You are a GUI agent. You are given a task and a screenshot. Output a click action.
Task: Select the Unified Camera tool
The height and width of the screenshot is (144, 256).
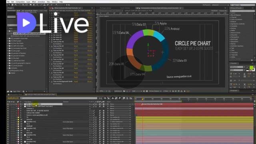pos(23,5)
